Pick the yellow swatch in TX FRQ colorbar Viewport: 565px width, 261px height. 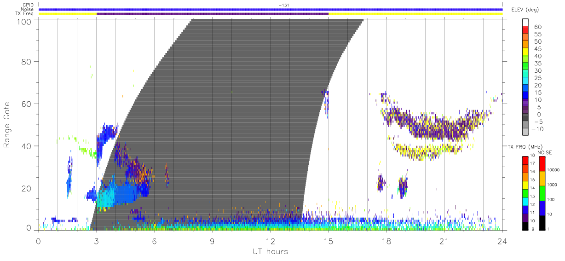[525, 185]
